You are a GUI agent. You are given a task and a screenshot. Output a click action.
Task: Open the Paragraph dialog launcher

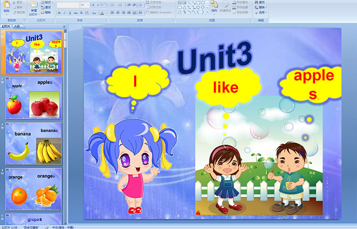173,20
